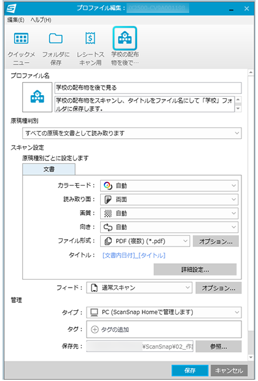The height and width of the screenshot is (381, 258).
Task: Minimize the プロファイル編集 window
Action: [x=231, y=9]
